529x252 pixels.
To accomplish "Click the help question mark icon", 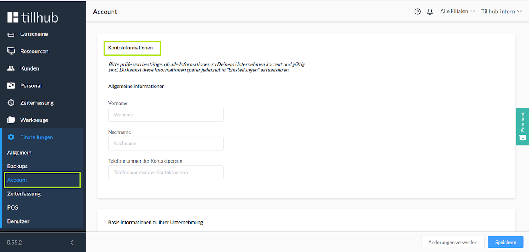I will [x=417, y=12].
